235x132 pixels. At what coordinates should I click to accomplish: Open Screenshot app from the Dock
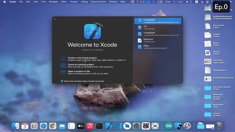tap(155, 126)
